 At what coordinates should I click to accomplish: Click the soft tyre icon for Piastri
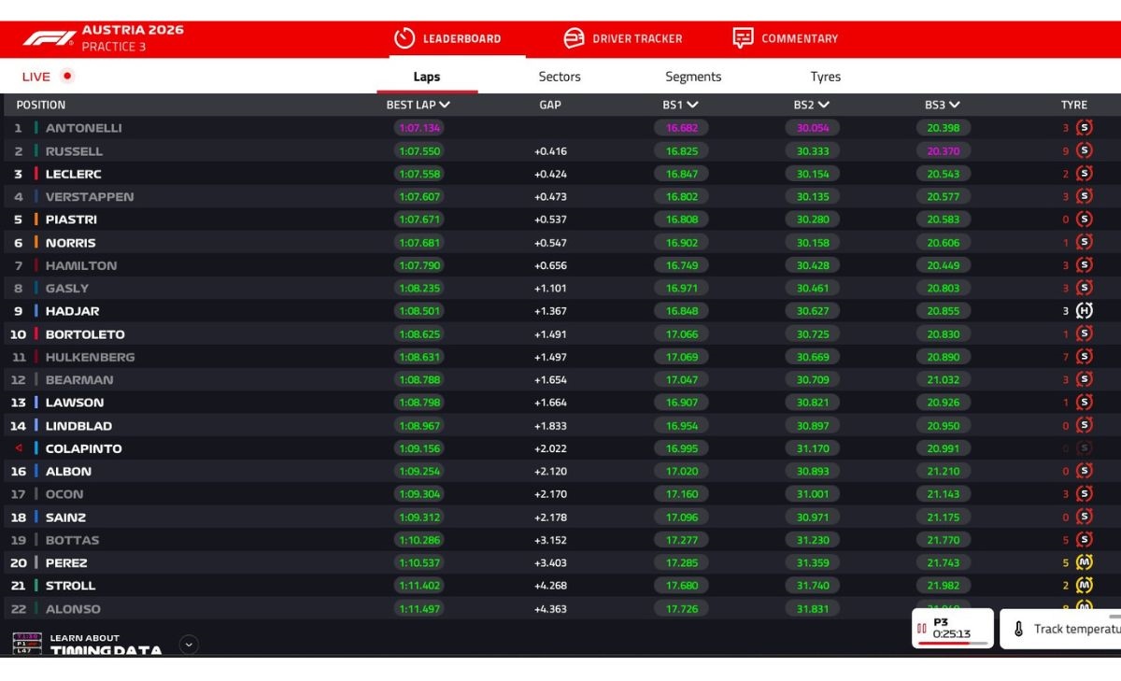click(1084, 220)
